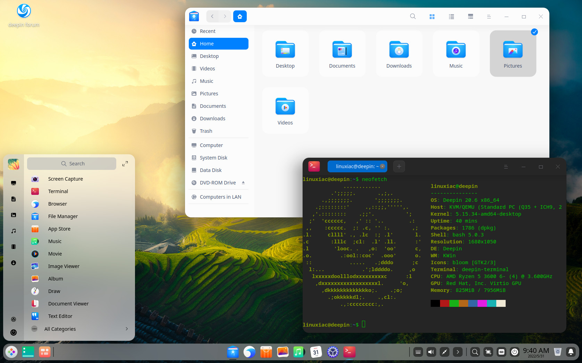This screenshot has height=363, width=582.
Task: Open deepin forum desktop shortcut
Action: 24,16
